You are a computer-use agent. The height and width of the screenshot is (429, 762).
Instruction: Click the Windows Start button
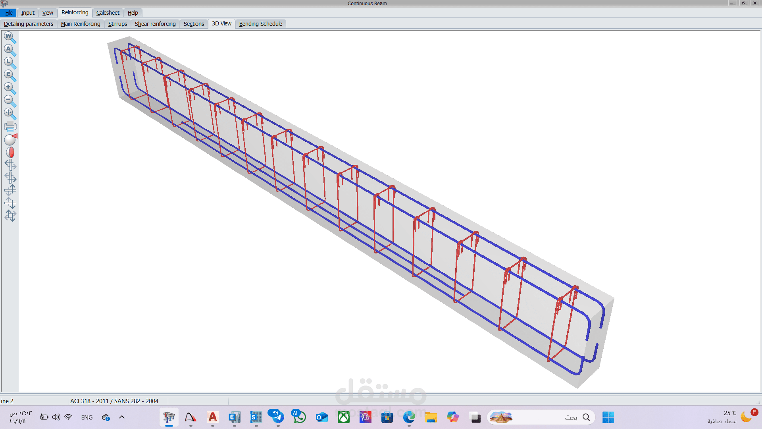[x=608, y=417]
